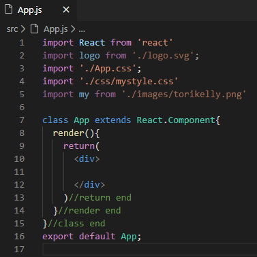Click the render() method name

coord(68,133)
